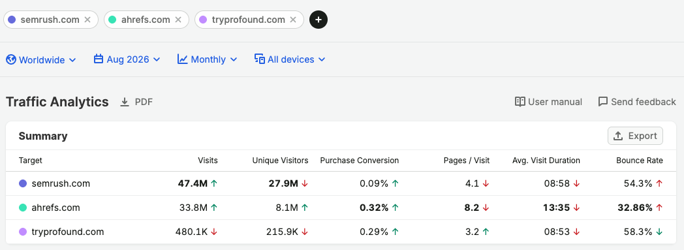Image resolution: width=684 pixels, height=250 pixels.
Task: Open the Aug 2026 date dropdown
Action: (x=127, y=60)
